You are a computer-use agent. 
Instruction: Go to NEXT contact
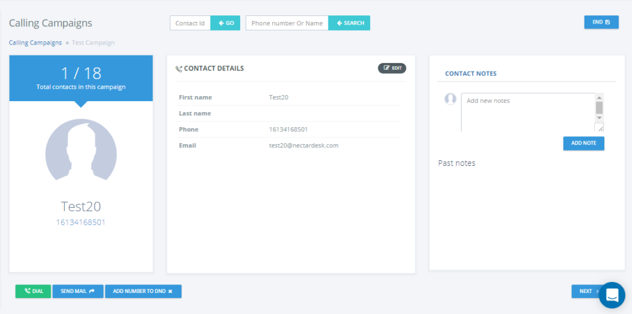(586, 291)
